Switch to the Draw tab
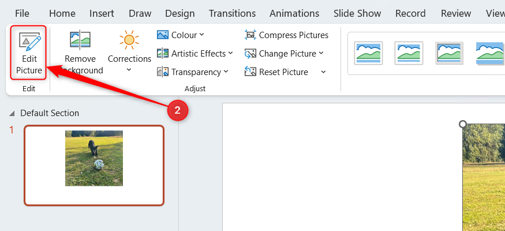Image resolution: width=505 pixels, height=231 pixels. tap(140, 13)
